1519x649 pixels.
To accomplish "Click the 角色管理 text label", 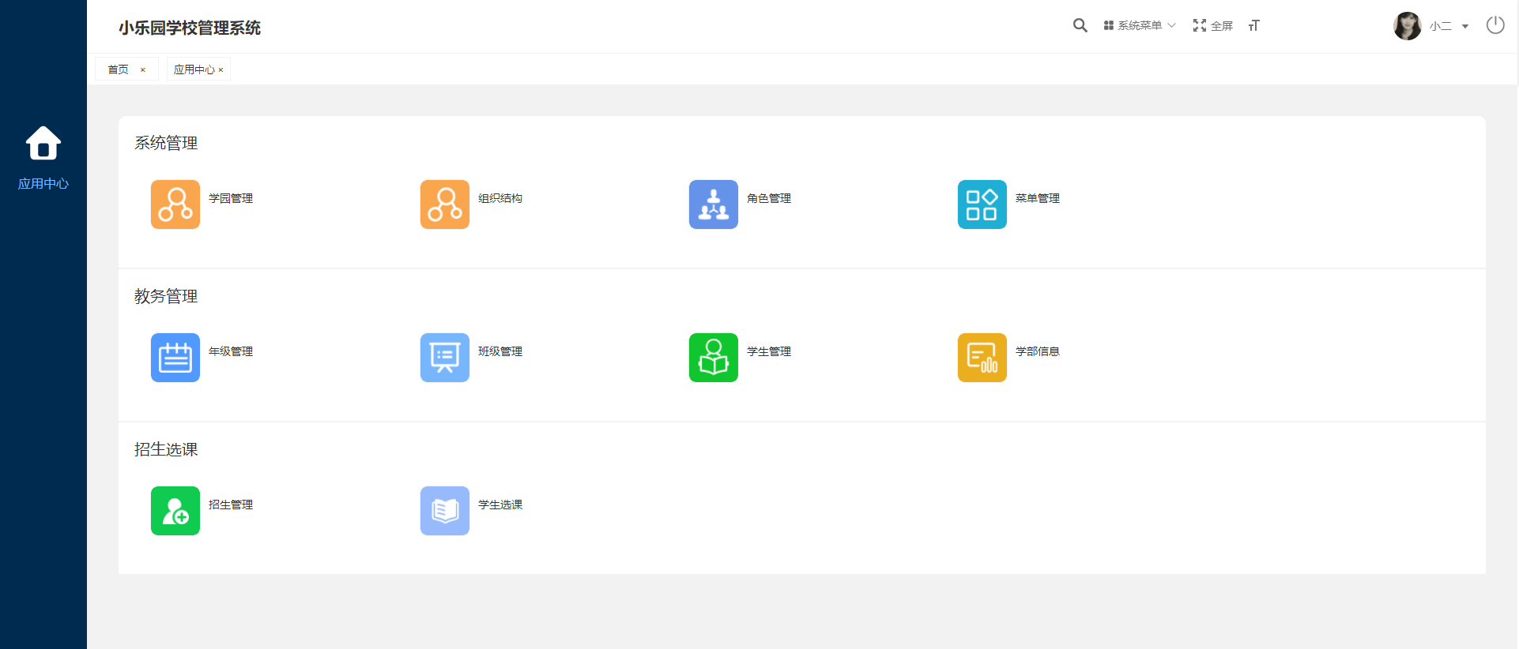I will 769,198.
